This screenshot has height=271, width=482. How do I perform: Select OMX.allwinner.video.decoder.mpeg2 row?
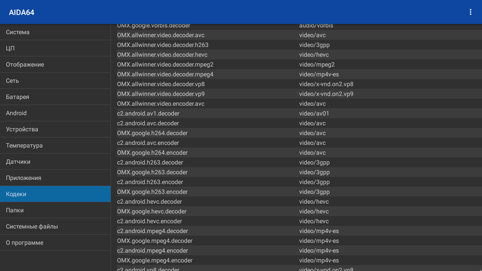(300, 65)
